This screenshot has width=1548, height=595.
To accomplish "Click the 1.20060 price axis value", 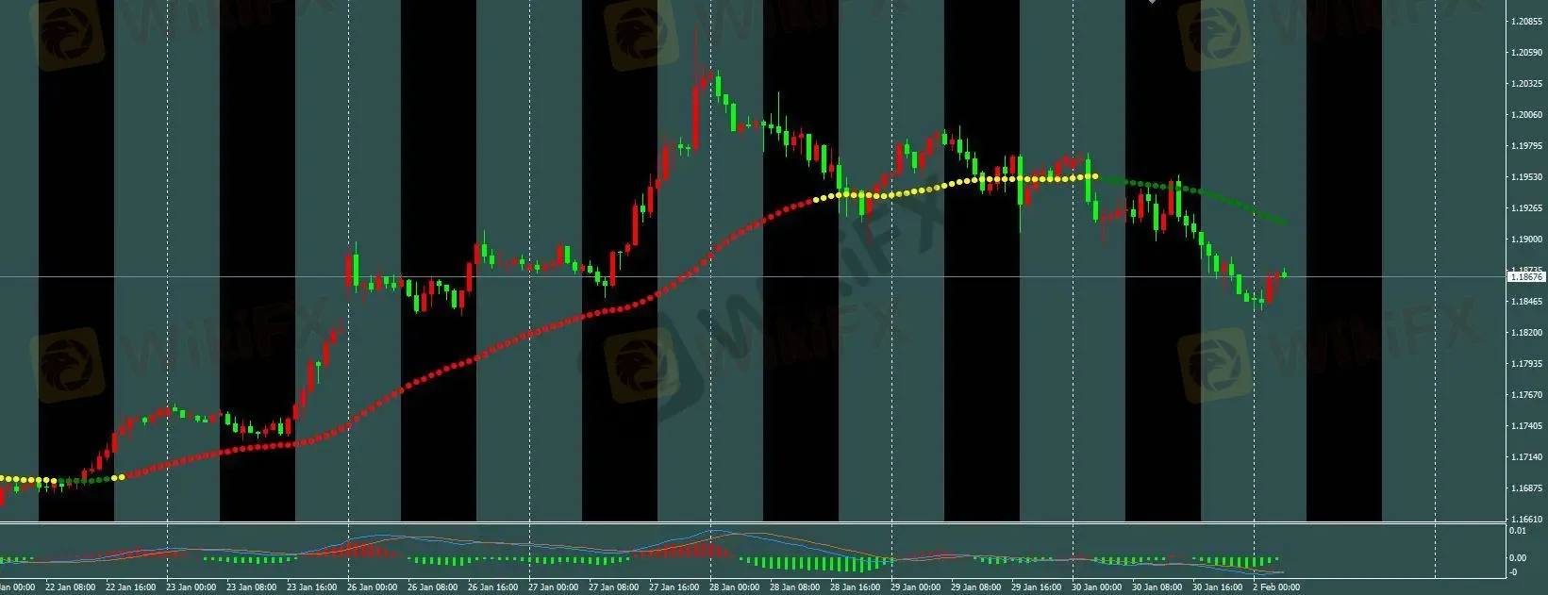I will 1526,115.
